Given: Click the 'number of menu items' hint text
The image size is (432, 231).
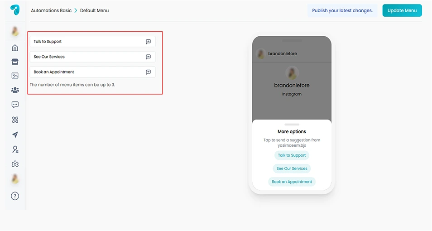Looking at the screenshot, I should [72, 85].
